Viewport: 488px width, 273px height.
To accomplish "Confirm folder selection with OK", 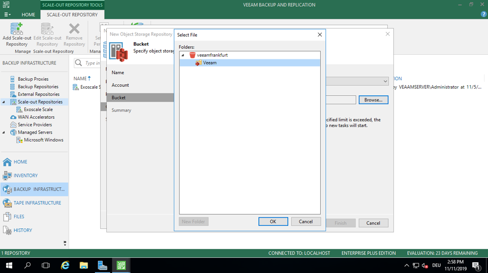I will pyautogui.click(x=273, y=222).
